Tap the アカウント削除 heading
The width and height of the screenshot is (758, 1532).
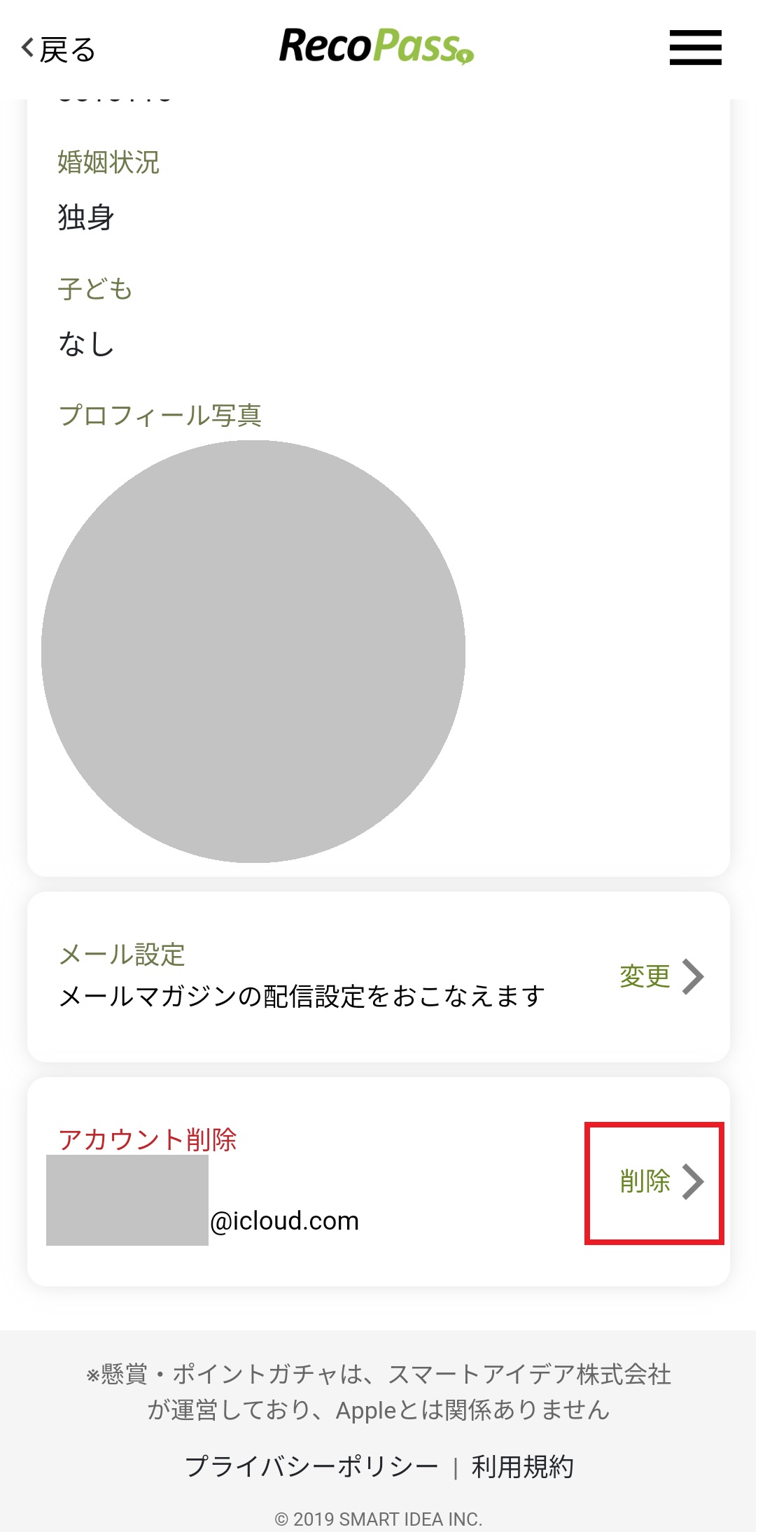click(148, 1140)
